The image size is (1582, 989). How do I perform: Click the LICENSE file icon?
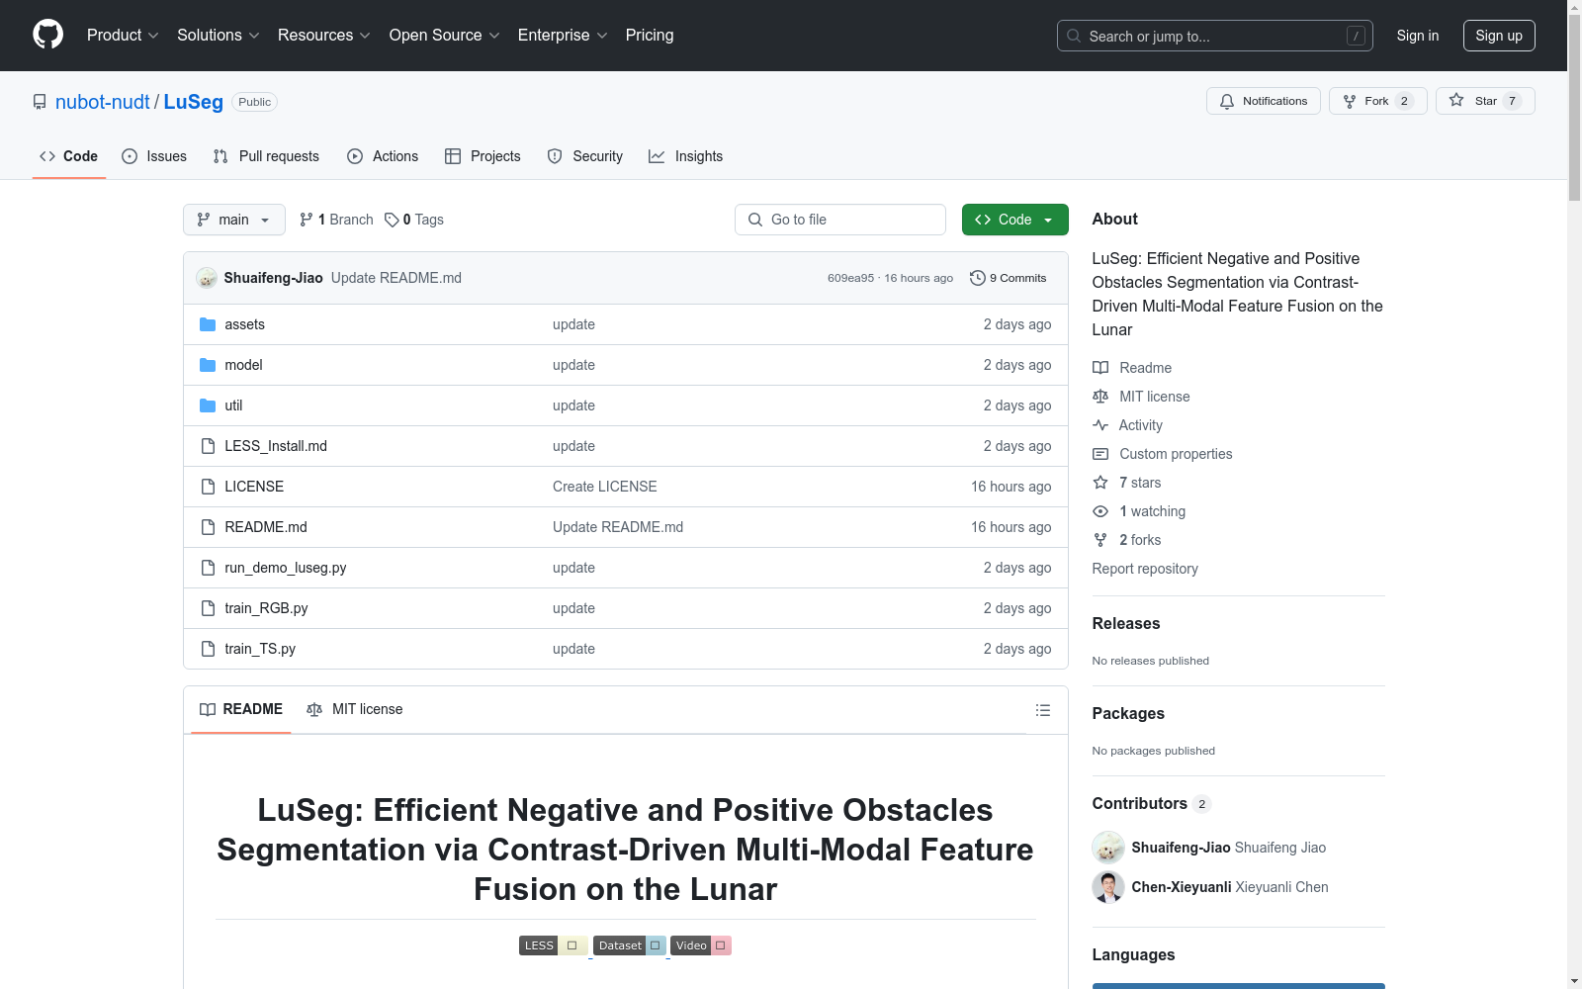(208, 487)
